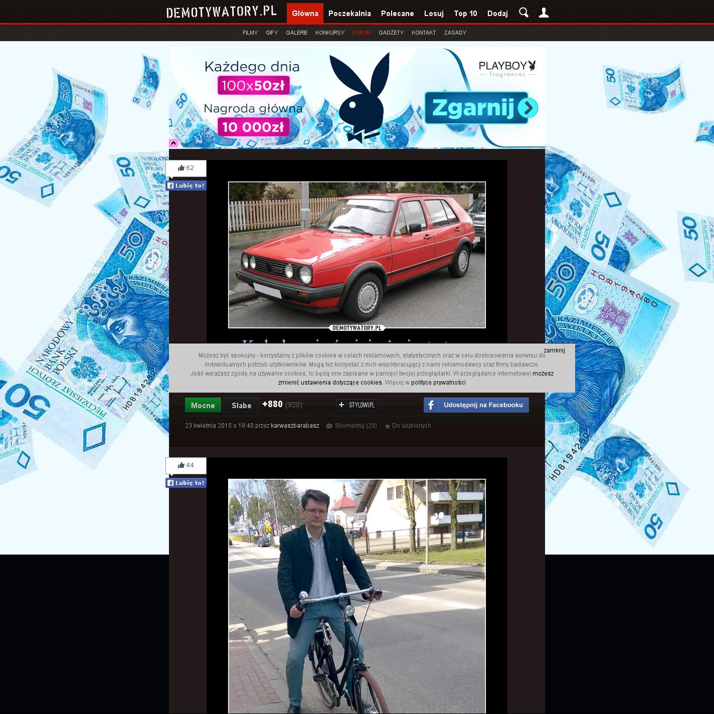
Task: Open the search magnifier icon
Action: pyautogui.click(x=523, y=13)
